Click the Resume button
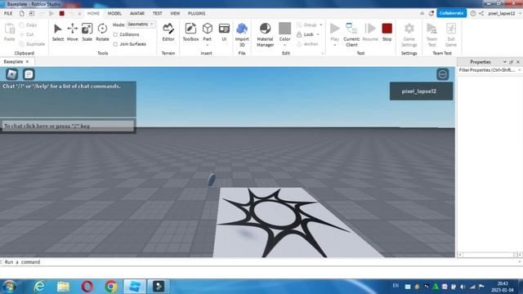 (x=370, y=32)
